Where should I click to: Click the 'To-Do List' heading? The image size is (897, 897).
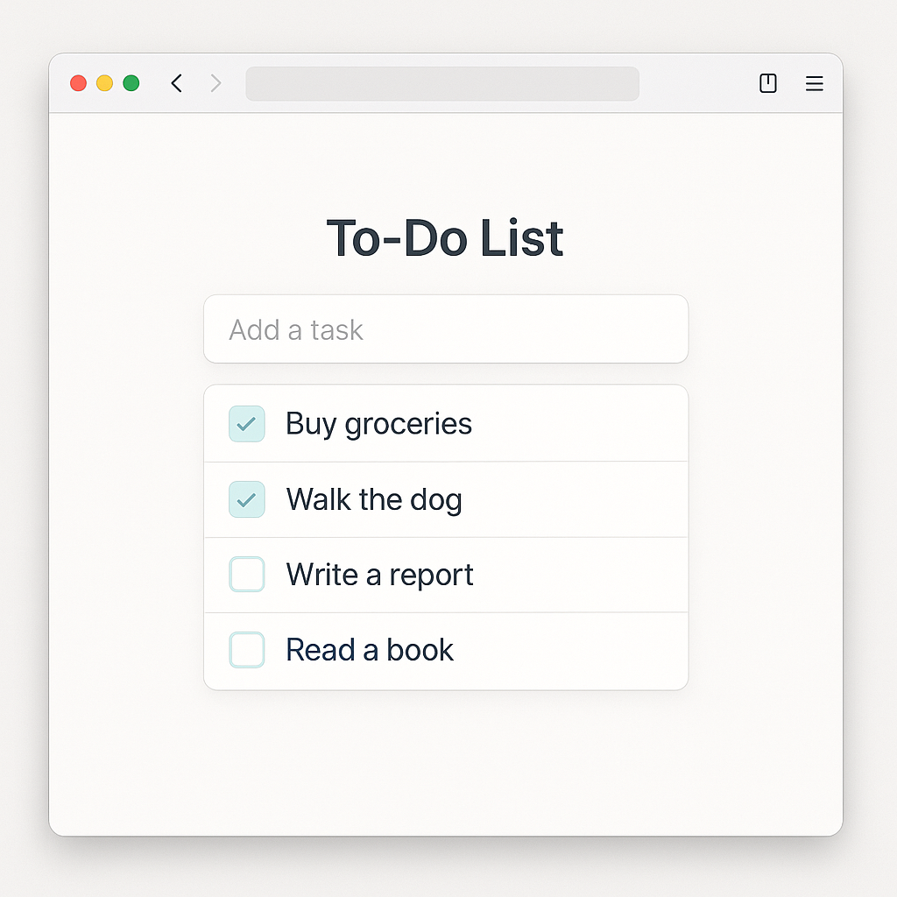click(445, 238)
